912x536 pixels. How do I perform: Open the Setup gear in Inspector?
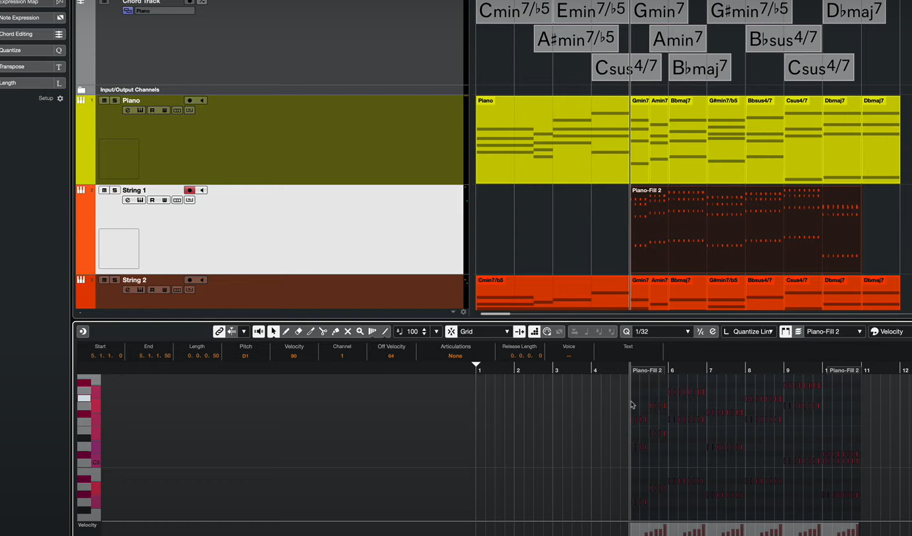[x=60, y=98]
